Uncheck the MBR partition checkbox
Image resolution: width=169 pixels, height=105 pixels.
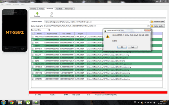click(x=33, y=40)
